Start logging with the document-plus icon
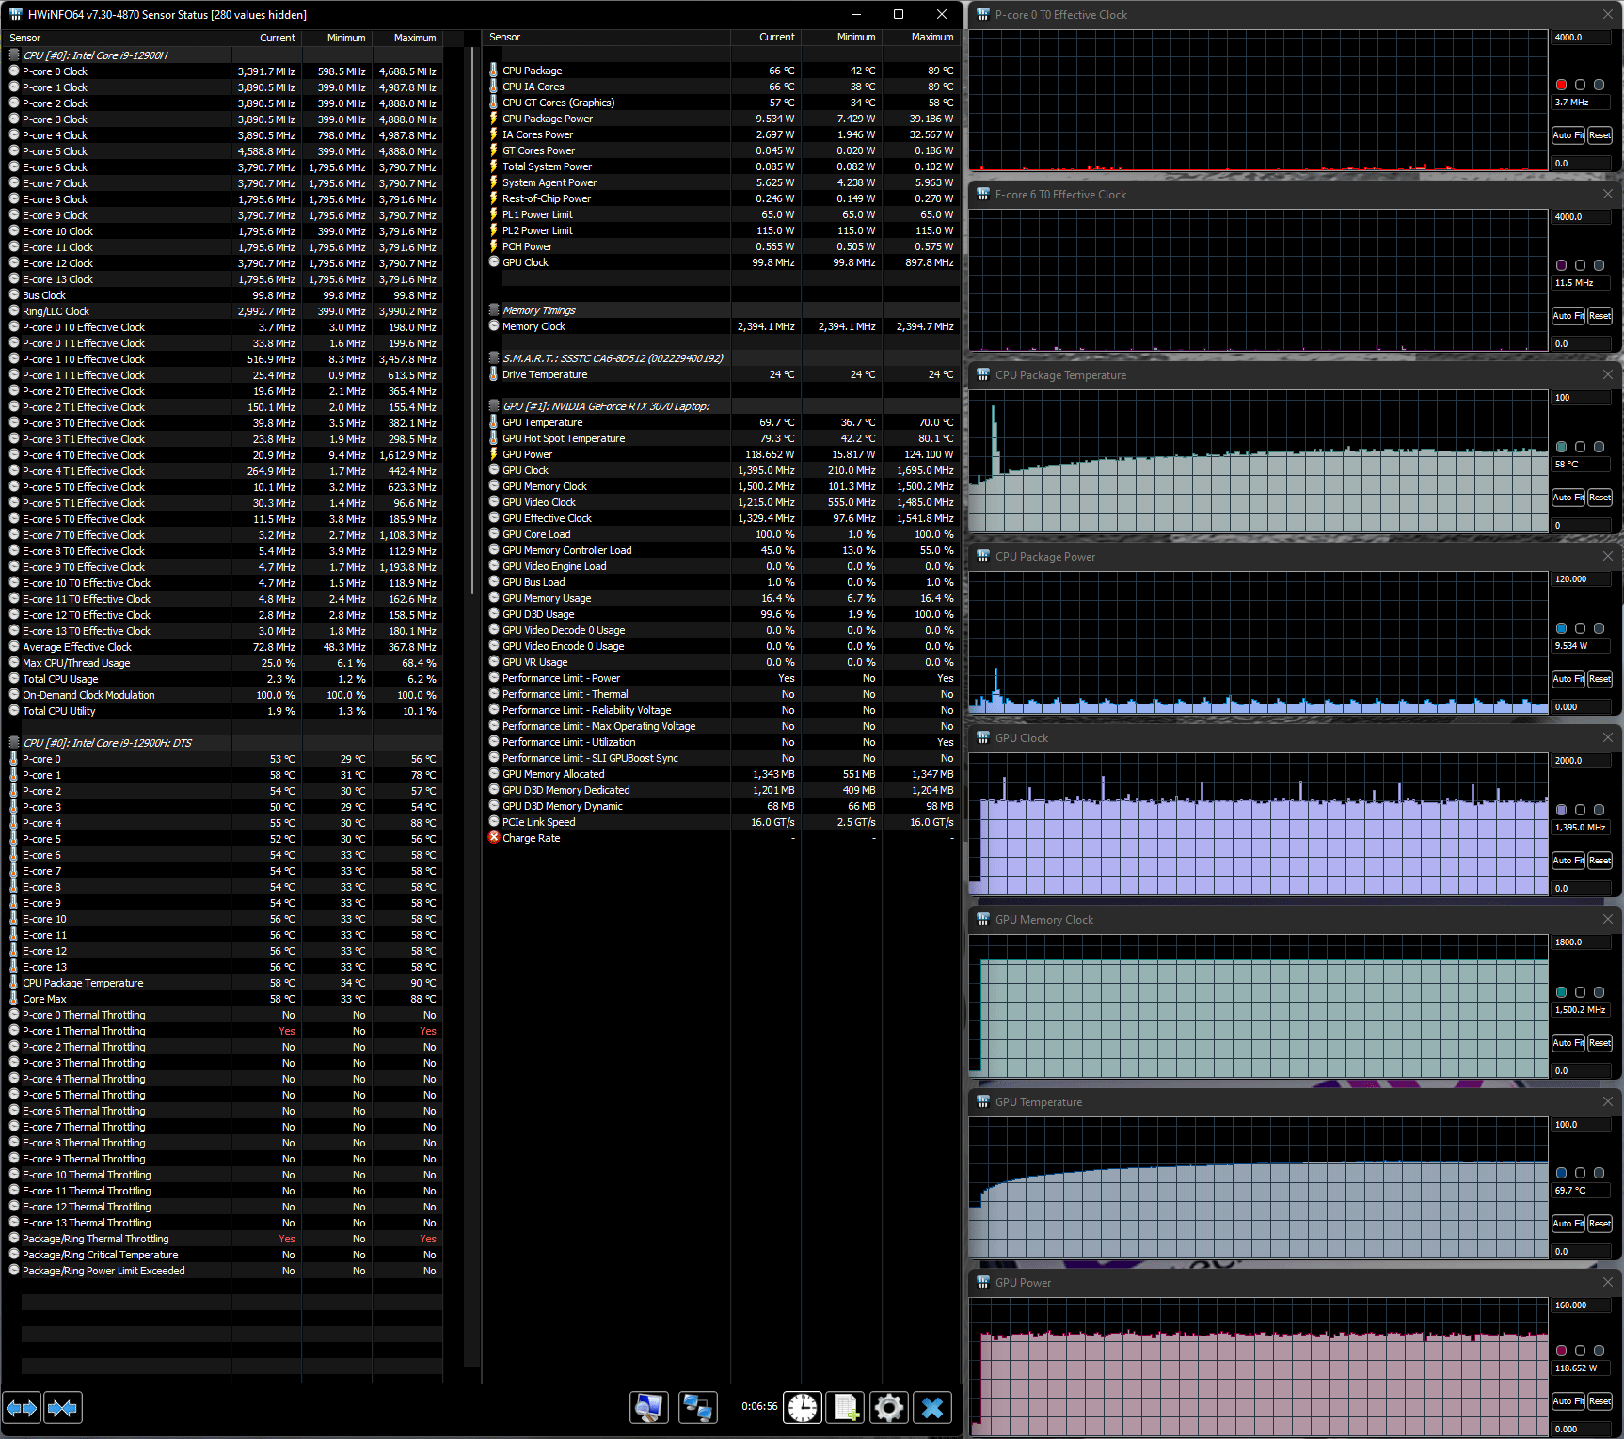Screen dimensions: 1624x1439 pos(846,1407)
